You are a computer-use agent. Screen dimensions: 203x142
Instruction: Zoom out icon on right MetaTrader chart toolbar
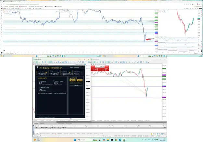pyautogui.click(x=103, y=62)
